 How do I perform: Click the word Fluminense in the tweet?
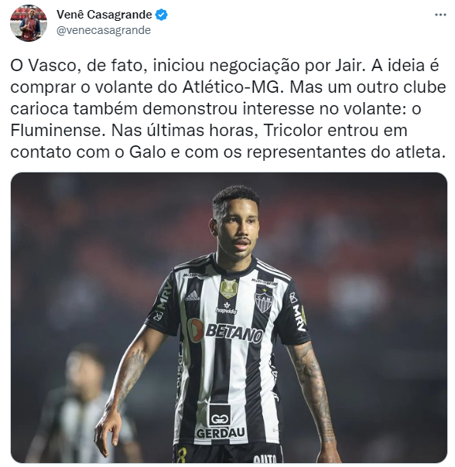click(x=56, y=131)
